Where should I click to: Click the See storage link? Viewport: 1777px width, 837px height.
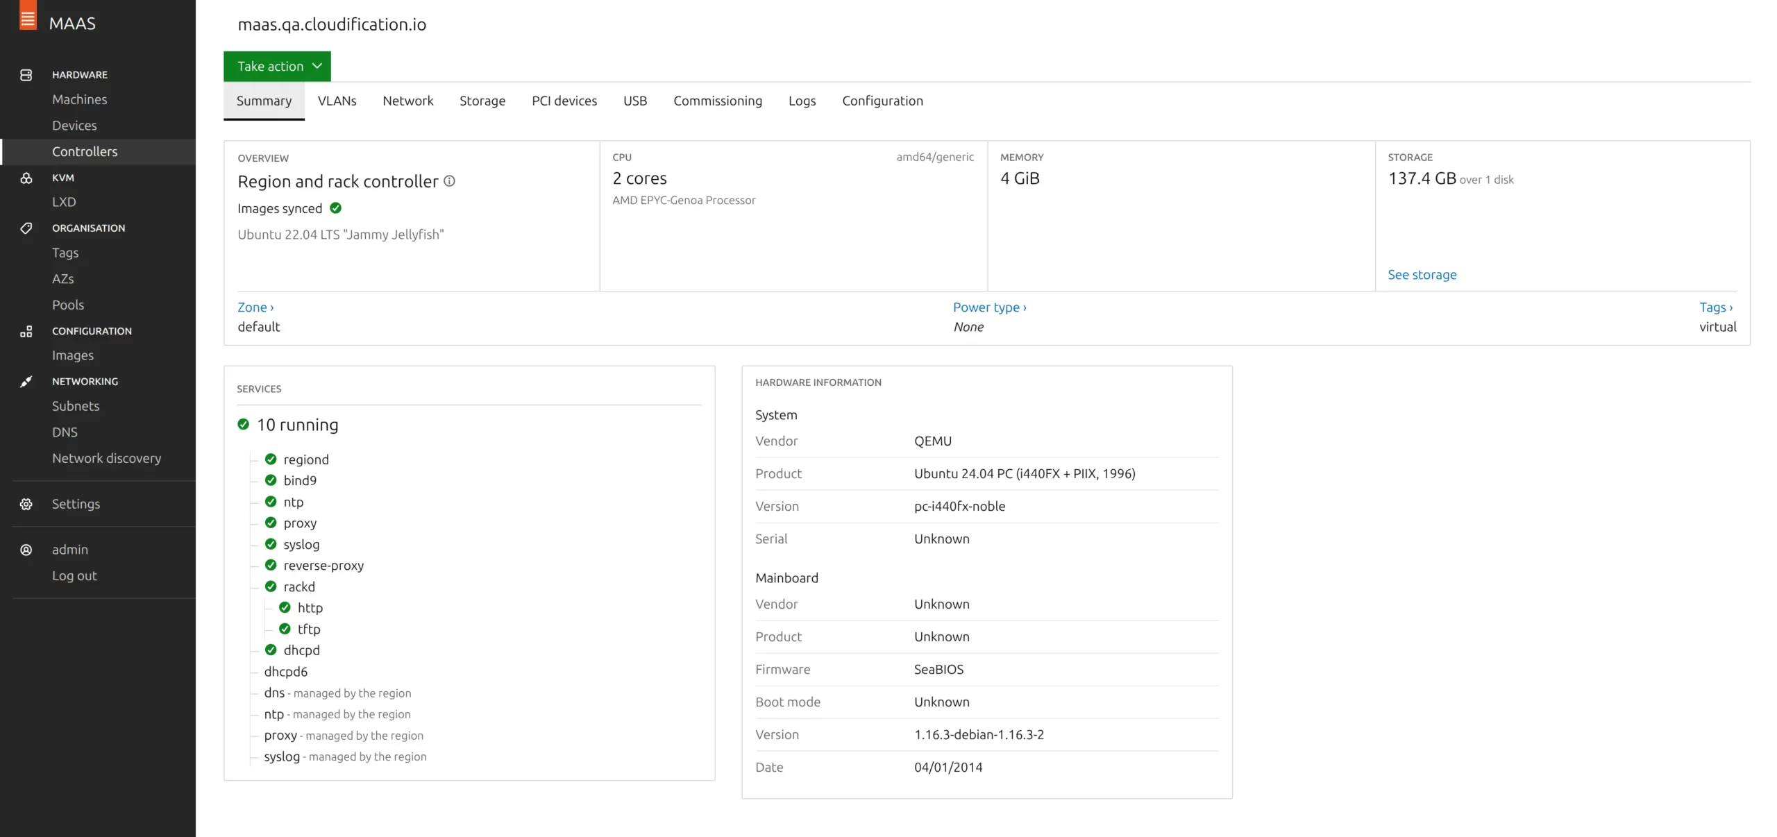click(1422, 275)
